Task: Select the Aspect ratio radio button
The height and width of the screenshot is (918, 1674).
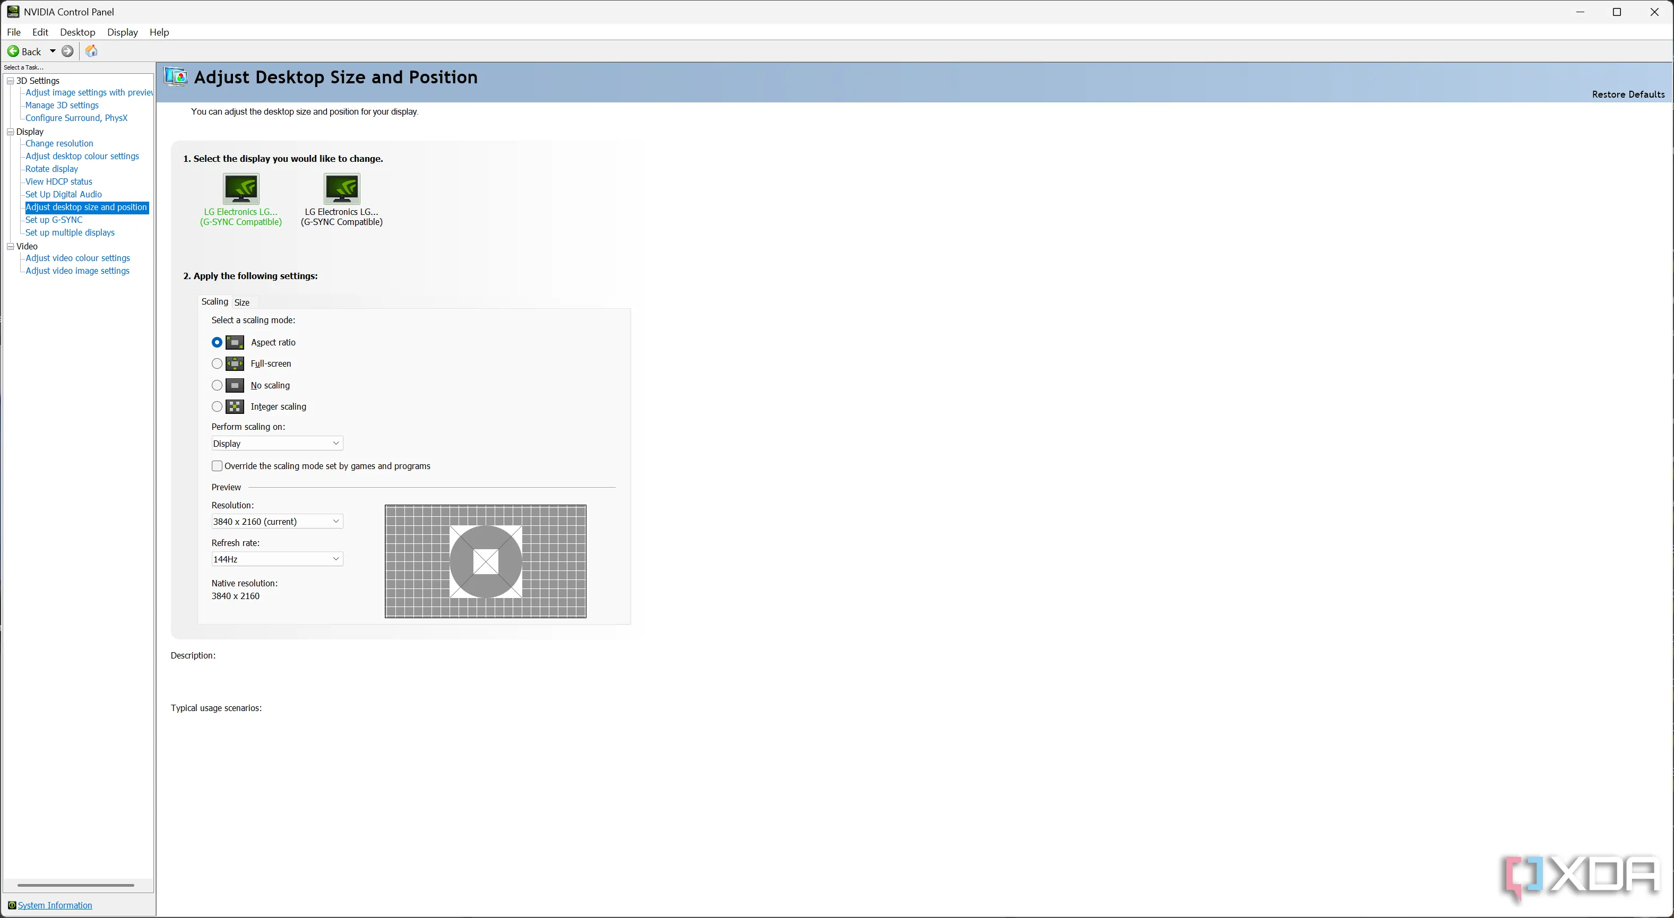Action: 217,342
